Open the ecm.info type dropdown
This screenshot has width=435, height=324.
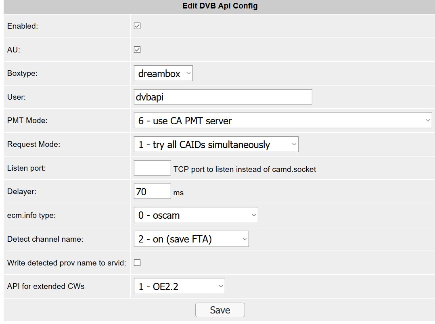pyautogui.click(x=196, y=215)
